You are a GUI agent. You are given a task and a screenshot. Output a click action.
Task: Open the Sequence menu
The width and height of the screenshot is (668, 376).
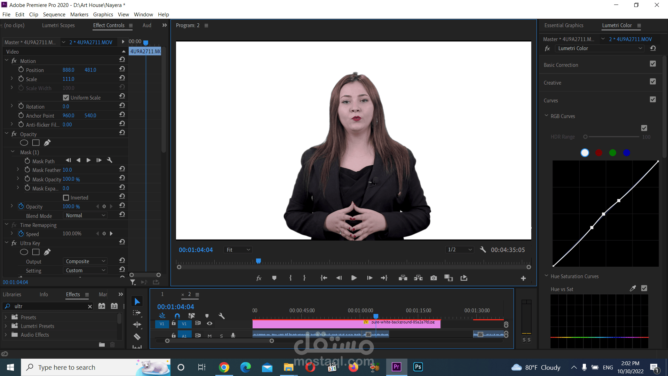pyautogui.click(x=54, y=14)
